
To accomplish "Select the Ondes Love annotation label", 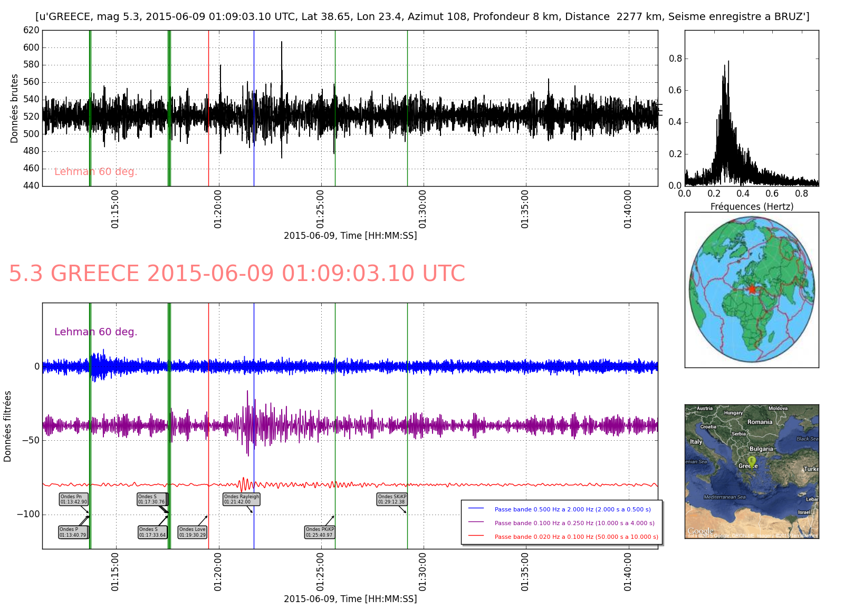I will click(x=193, y=532).
